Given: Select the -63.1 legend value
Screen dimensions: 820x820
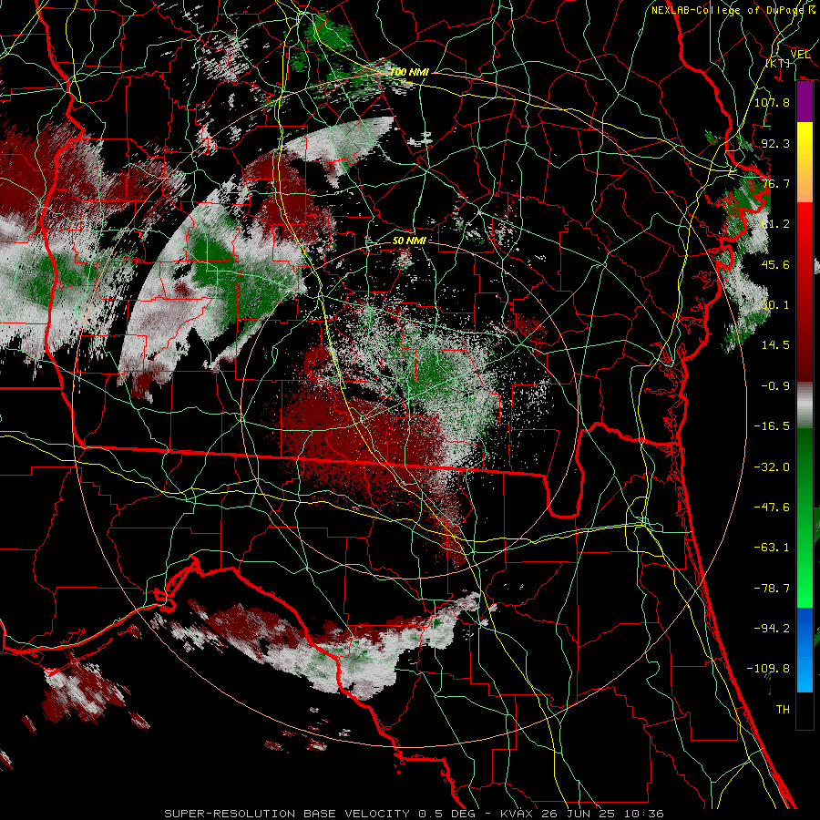Looking at the screenshot, I should coord(772,548).
